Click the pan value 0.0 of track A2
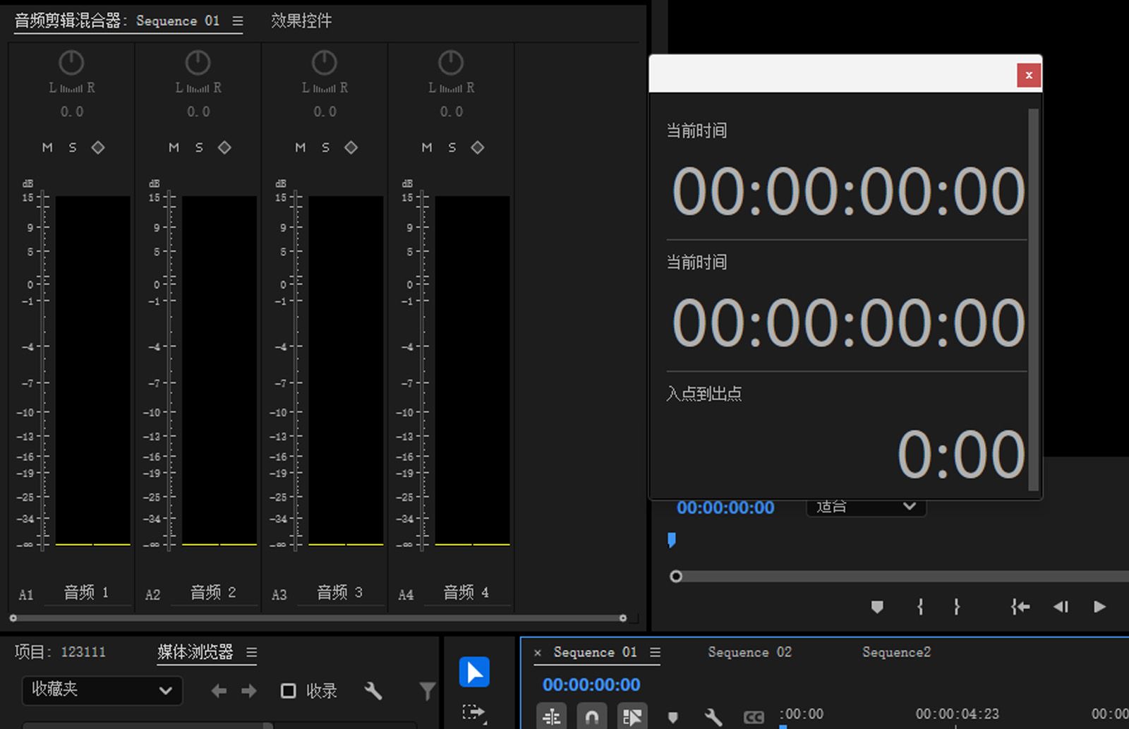This screenshot has width=1129, height=729. click(198, 112)
